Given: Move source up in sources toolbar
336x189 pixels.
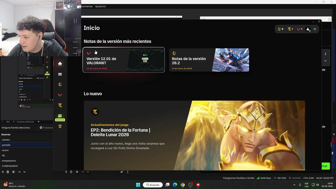Looking at the screenshot, I should (x=83, y=172).
